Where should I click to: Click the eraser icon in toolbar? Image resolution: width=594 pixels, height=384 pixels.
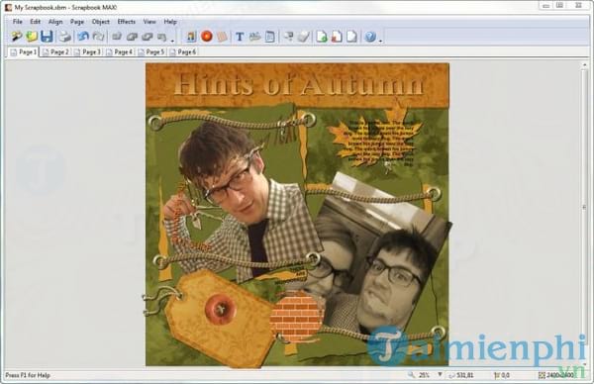(x=304, y=37)
